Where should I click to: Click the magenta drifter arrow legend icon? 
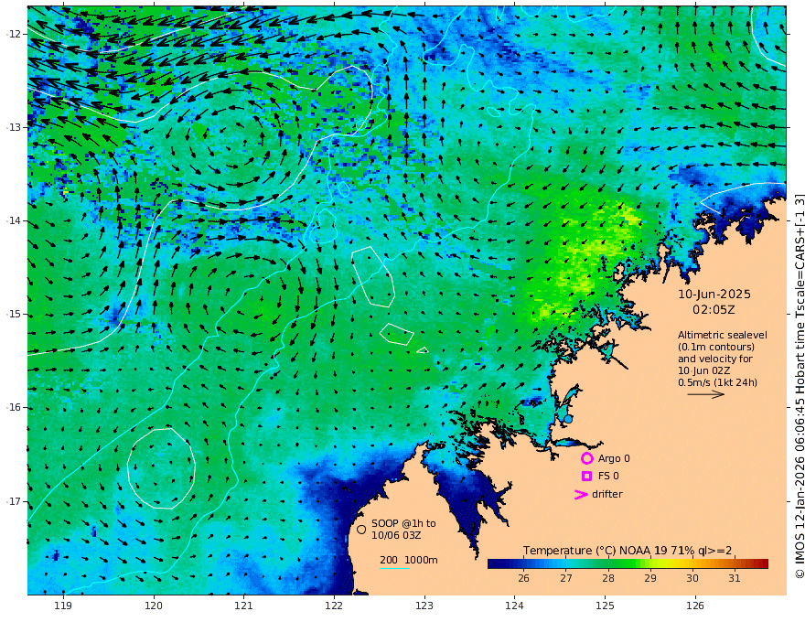click(581, 494)
